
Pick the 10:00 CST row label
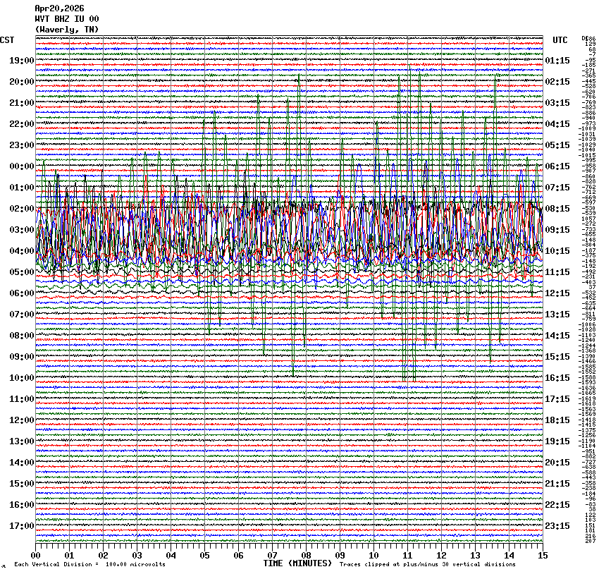click(22, 378)
